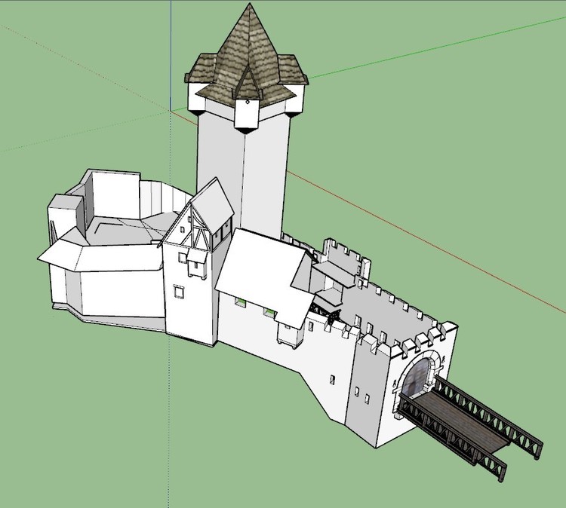
Task: Click the small bay window under middle roof
Action: point(290,335)
